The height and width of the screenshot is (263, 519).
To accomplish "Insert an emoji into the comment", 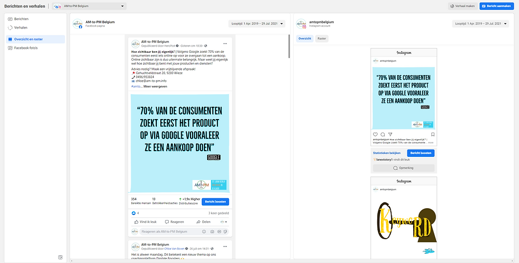I will (x=204, y=231).
